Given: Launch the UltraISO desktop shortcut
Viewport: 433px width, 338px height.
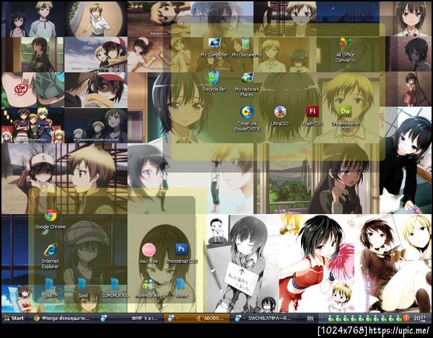Looking at the screenshot, I should [280, 116].
